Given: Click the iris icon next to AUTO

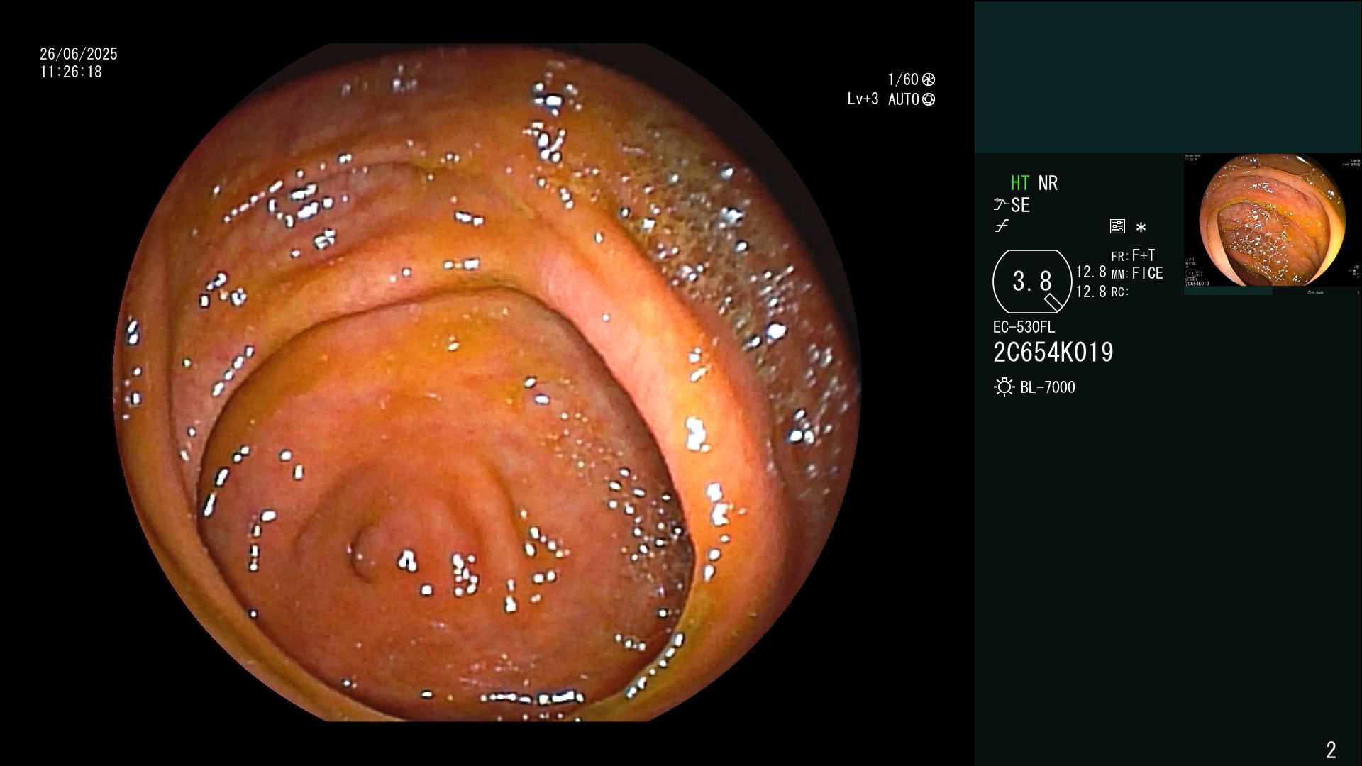Looking at the screenshot, I should pos(928,99).
